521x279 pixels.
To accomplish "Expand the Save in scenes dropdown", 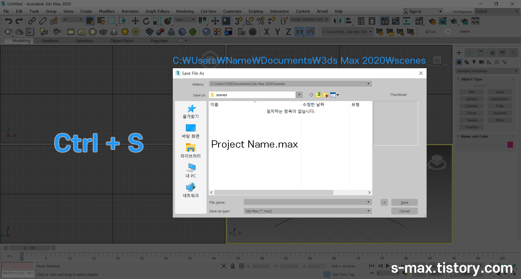I will (x=299, y=95).
